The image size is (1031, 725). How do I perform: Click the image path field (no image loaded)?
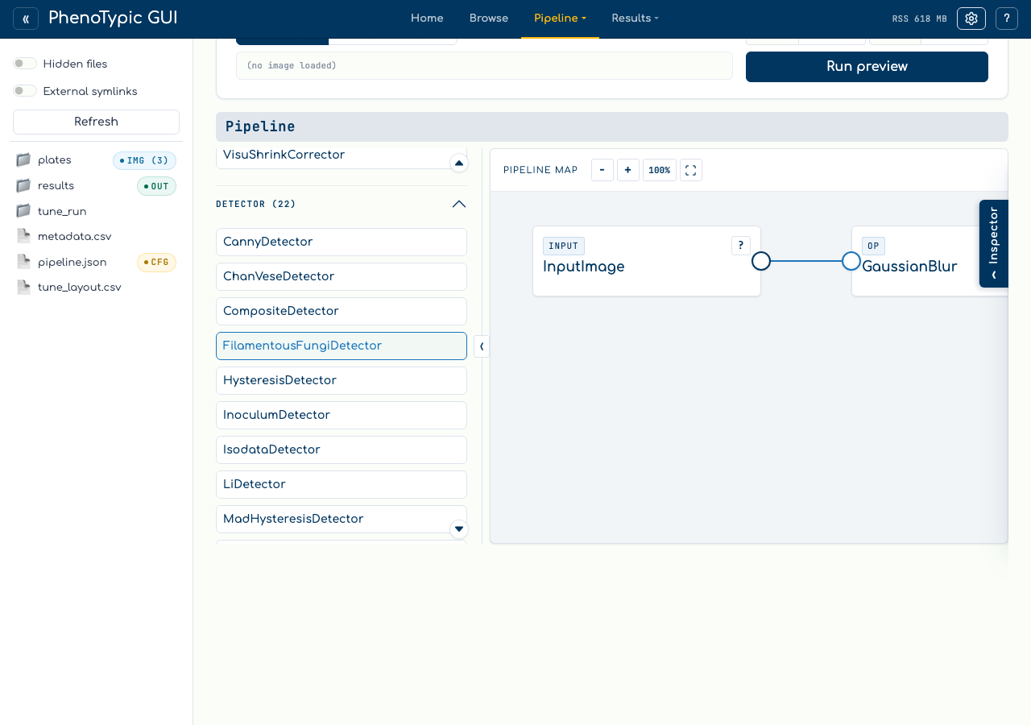pyautogui.click(x=484, y=66)
